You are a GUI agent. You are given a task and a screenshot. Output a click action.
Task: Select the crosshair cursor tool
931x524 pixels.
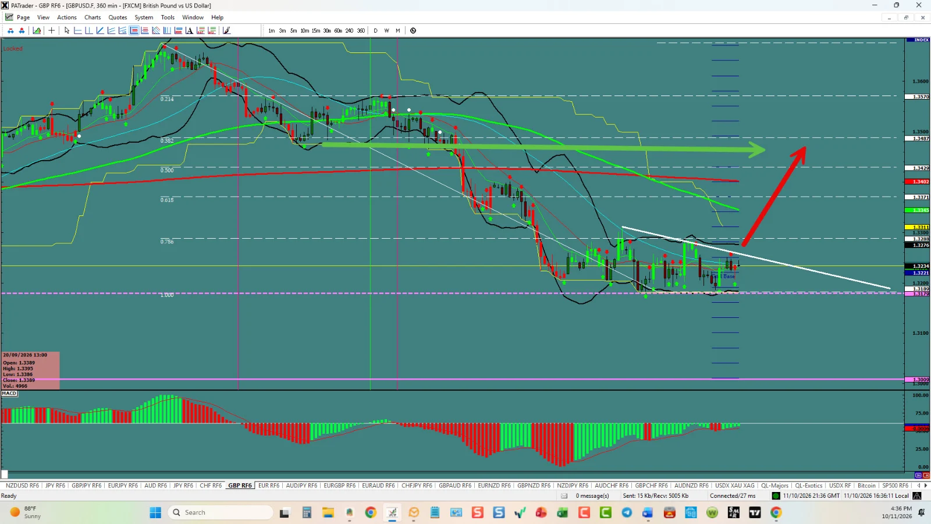click(x=51, y=30)
